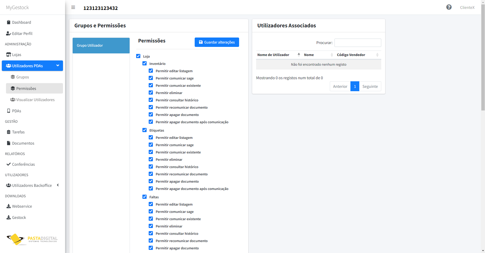The height and width of the screenshot is (253, 485).
Task: Sort by Nome de Utilizador column
Action: point(279,55)
